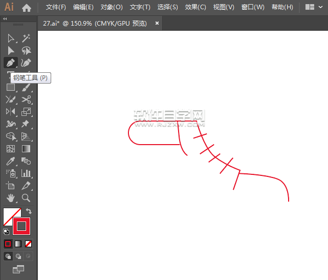Select the Rectangle tool
Screen dimensions: 328x280
click(x=11, y=87)
